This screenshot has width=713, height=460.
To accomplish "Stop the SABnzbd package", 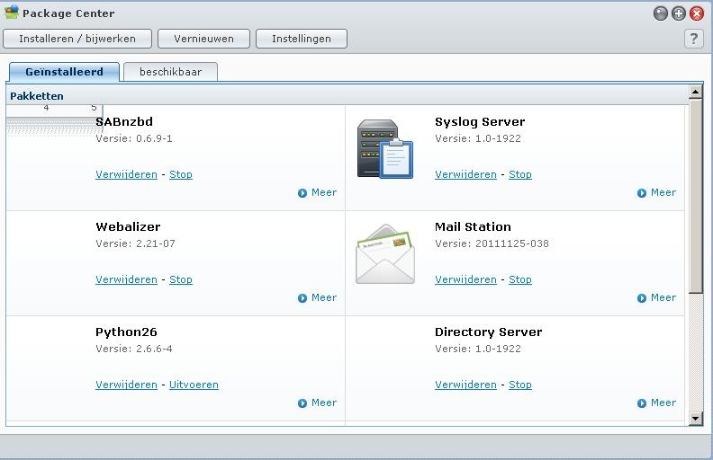I will (x=181, y=174).
